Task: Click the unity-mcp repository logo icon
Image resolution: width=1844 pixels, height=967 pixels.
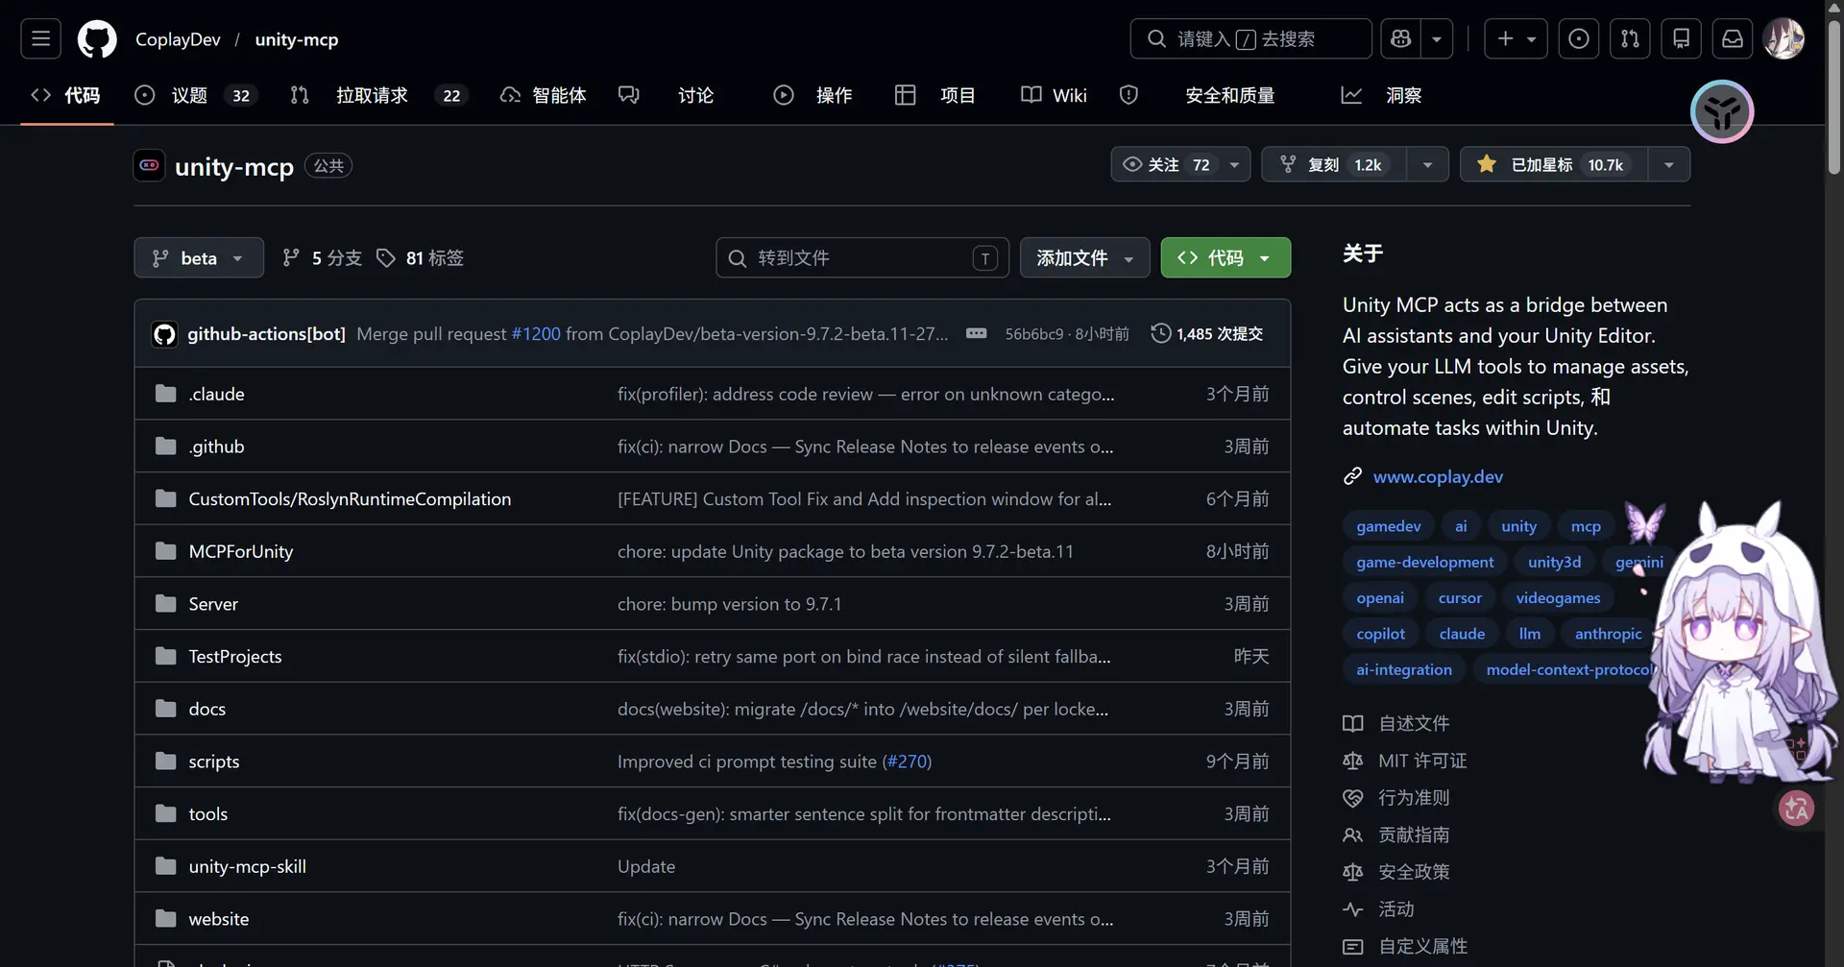Action: pos(149,165)
